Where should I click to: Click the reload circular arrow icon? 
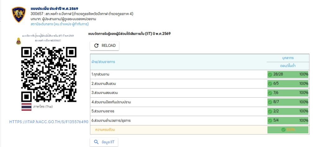coord(96,46)
